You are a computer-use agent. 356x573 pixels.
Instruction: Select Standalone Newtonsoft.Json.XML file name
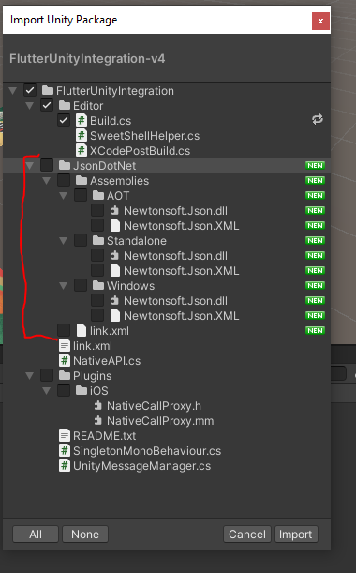pos(182,270)
